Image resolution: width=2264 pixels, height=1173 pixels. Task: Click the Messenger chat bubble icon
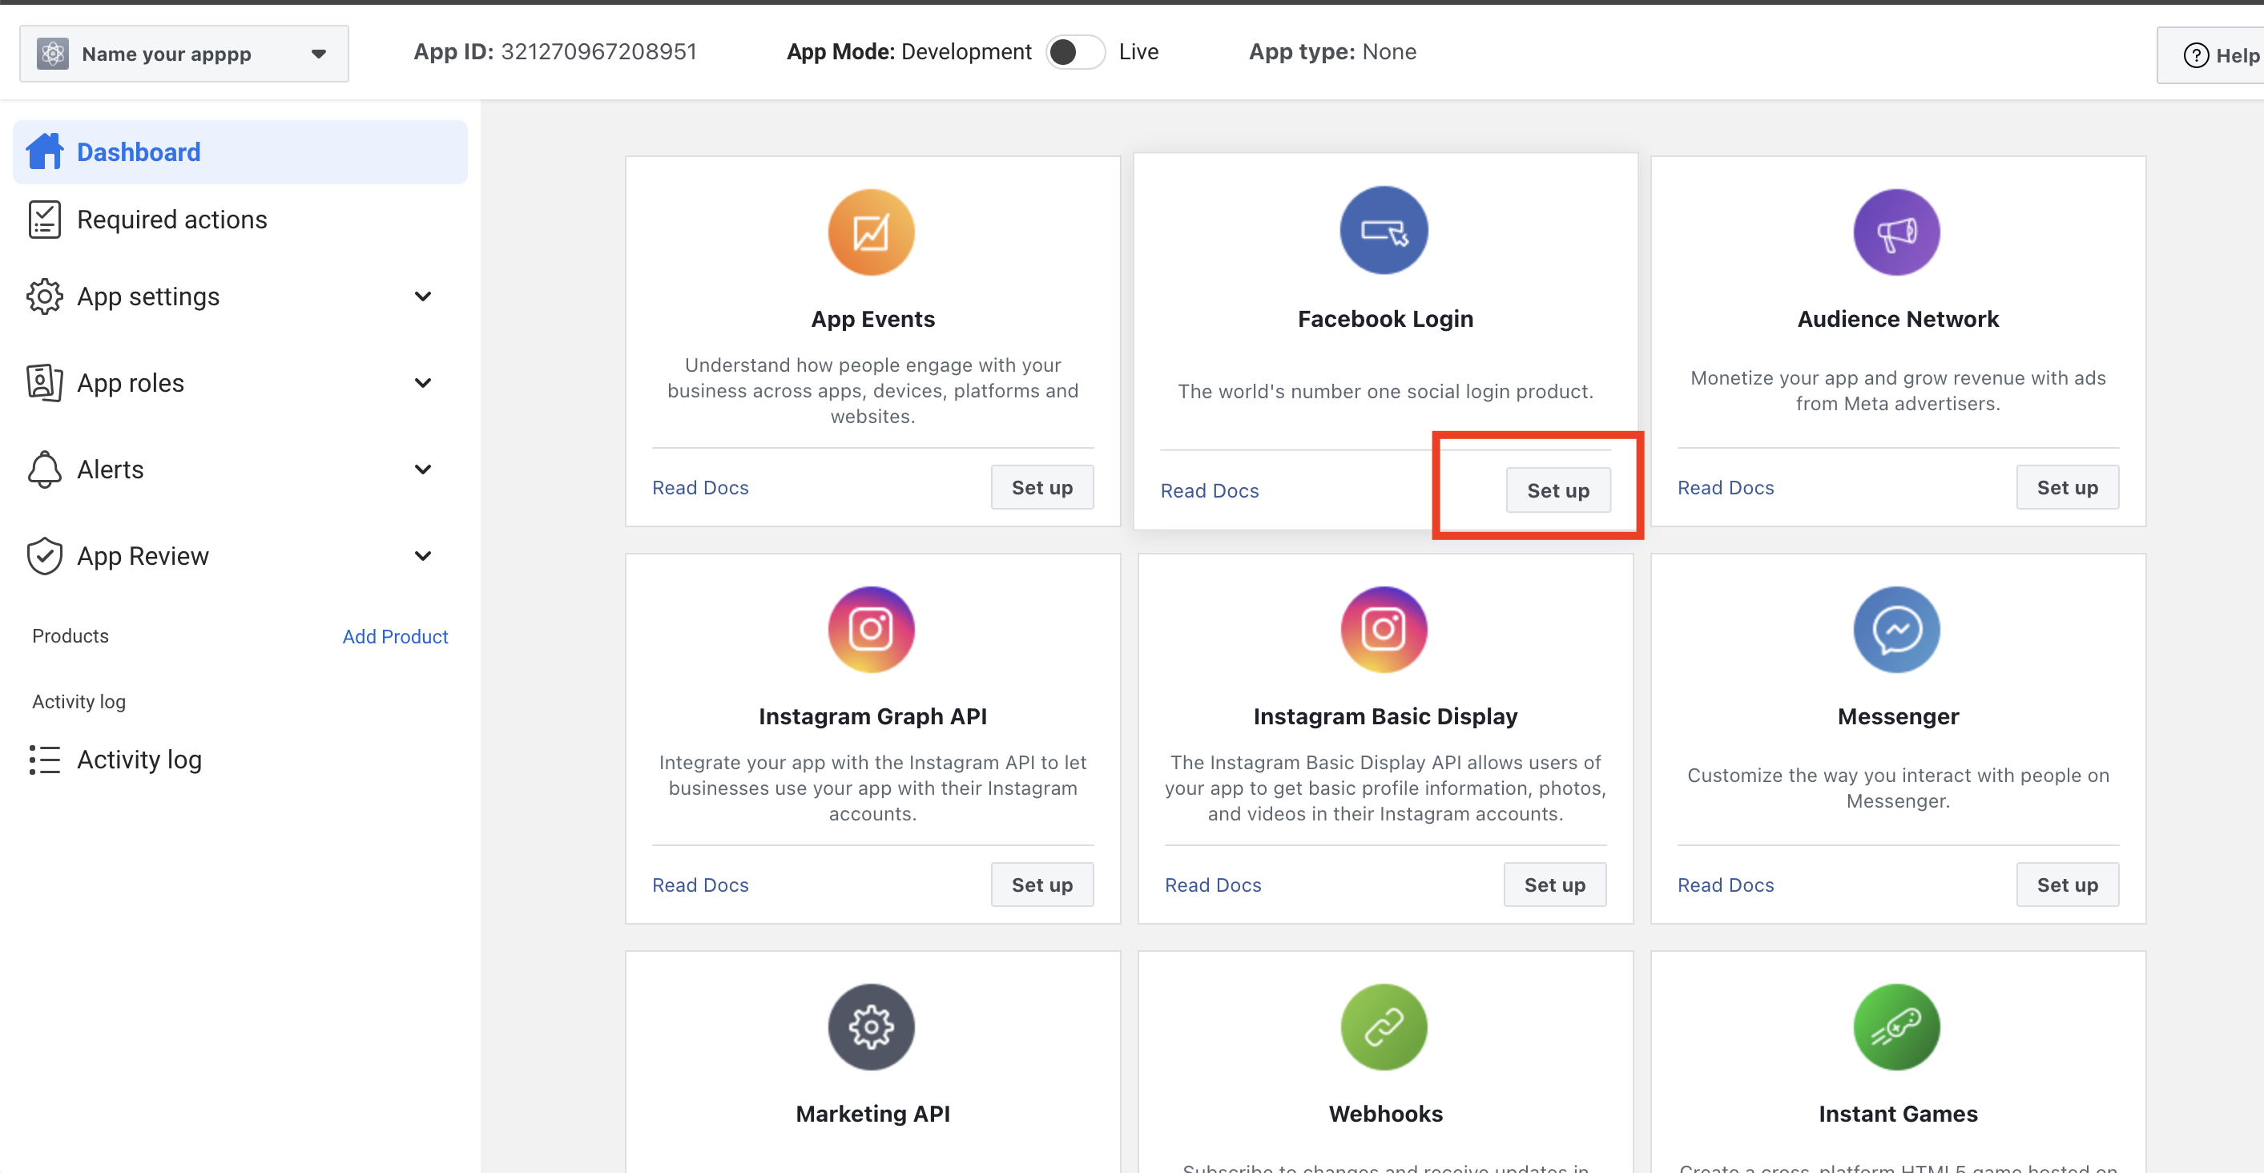[x=1896, y=630]
